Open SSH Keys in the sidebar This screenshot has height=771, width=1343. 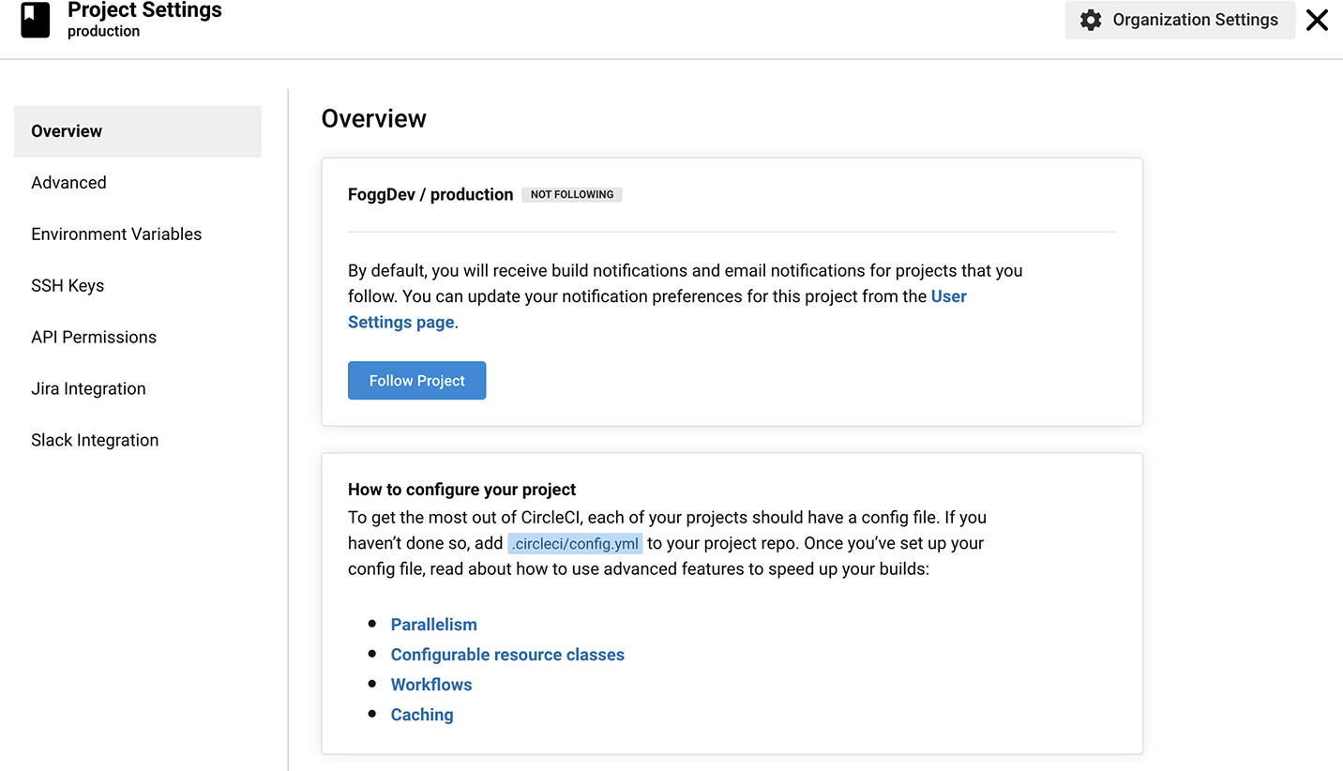coord(68,286)
